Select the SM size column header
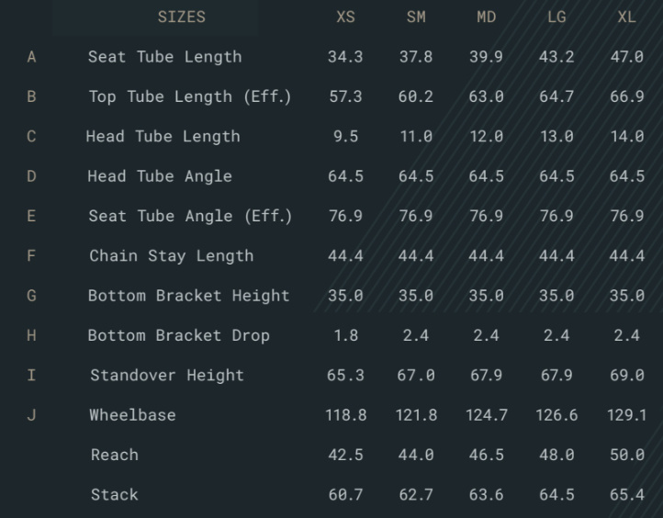Image resolution: width=663 pixels, height=518 pixels. coord(416,17)
